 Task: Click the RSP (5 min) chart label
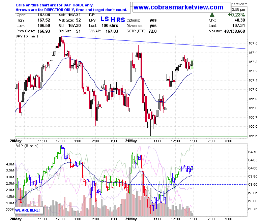[x=27, y=146]
